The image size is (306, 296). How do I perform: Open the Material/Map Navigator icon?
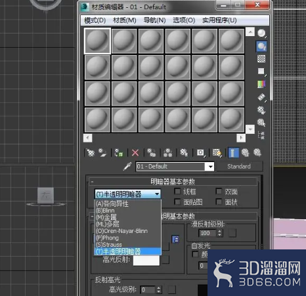point(261,135)
